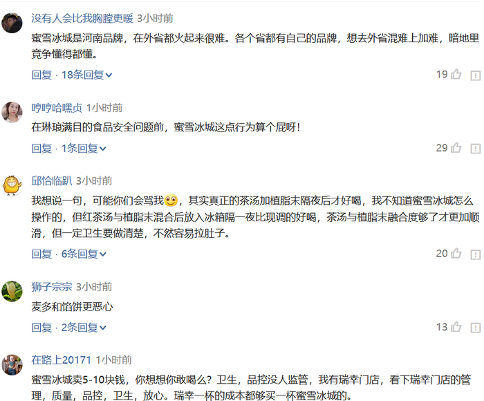Report the comment by 哼哼哈嘿贞
The image size is (484, 401).
[x=476, y=149]
